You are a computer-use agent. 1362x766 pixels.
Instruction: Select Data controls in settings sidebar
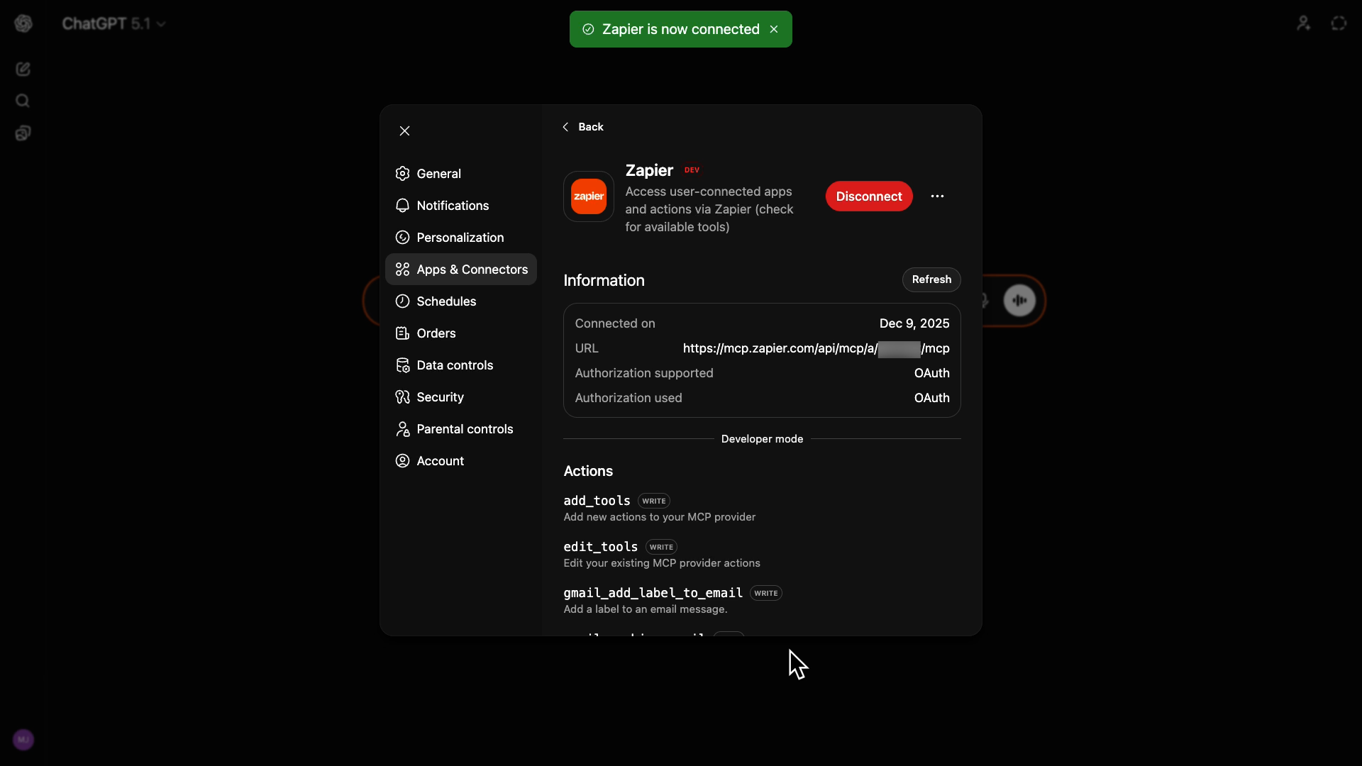[454, 365]
